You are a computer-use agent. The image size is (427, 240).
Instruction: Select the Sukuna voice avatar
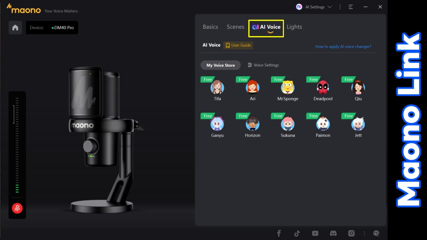(x=288, y=124)
